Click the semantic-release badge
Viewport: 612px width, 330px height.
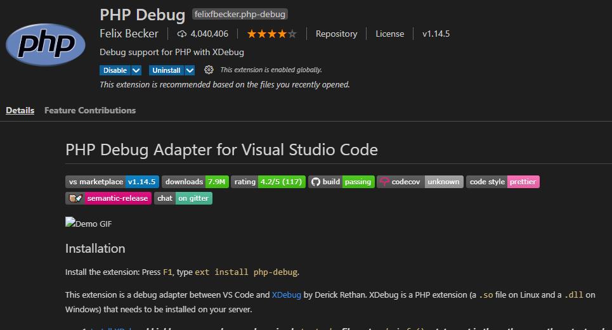pyautogui.click(x=108, y=198)
